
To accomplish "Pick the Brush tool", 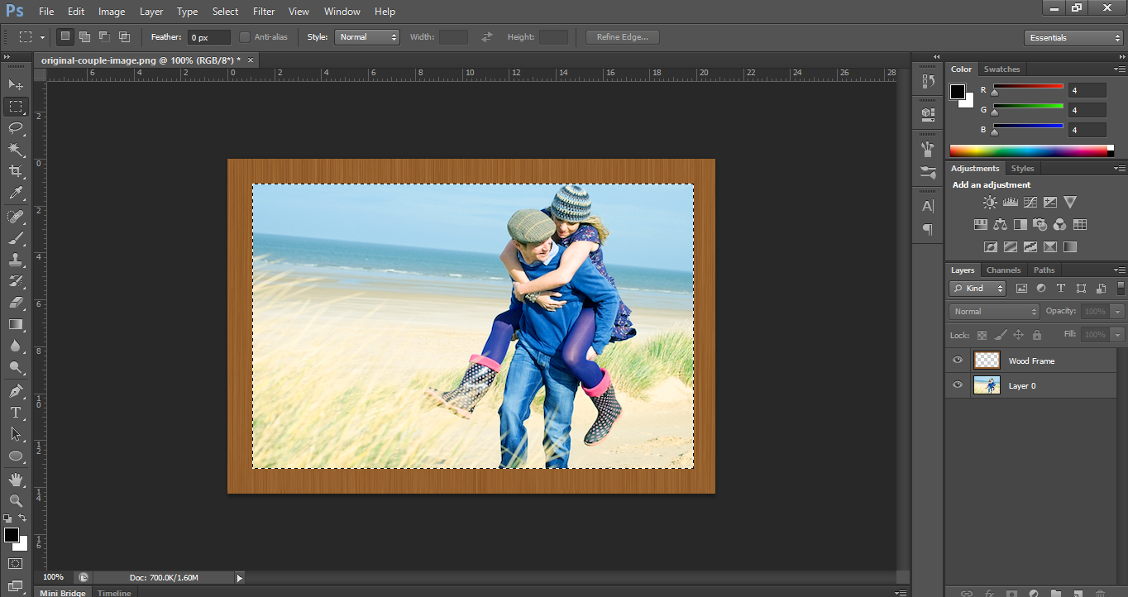I will pyautogui.click(x=16, y=238).
